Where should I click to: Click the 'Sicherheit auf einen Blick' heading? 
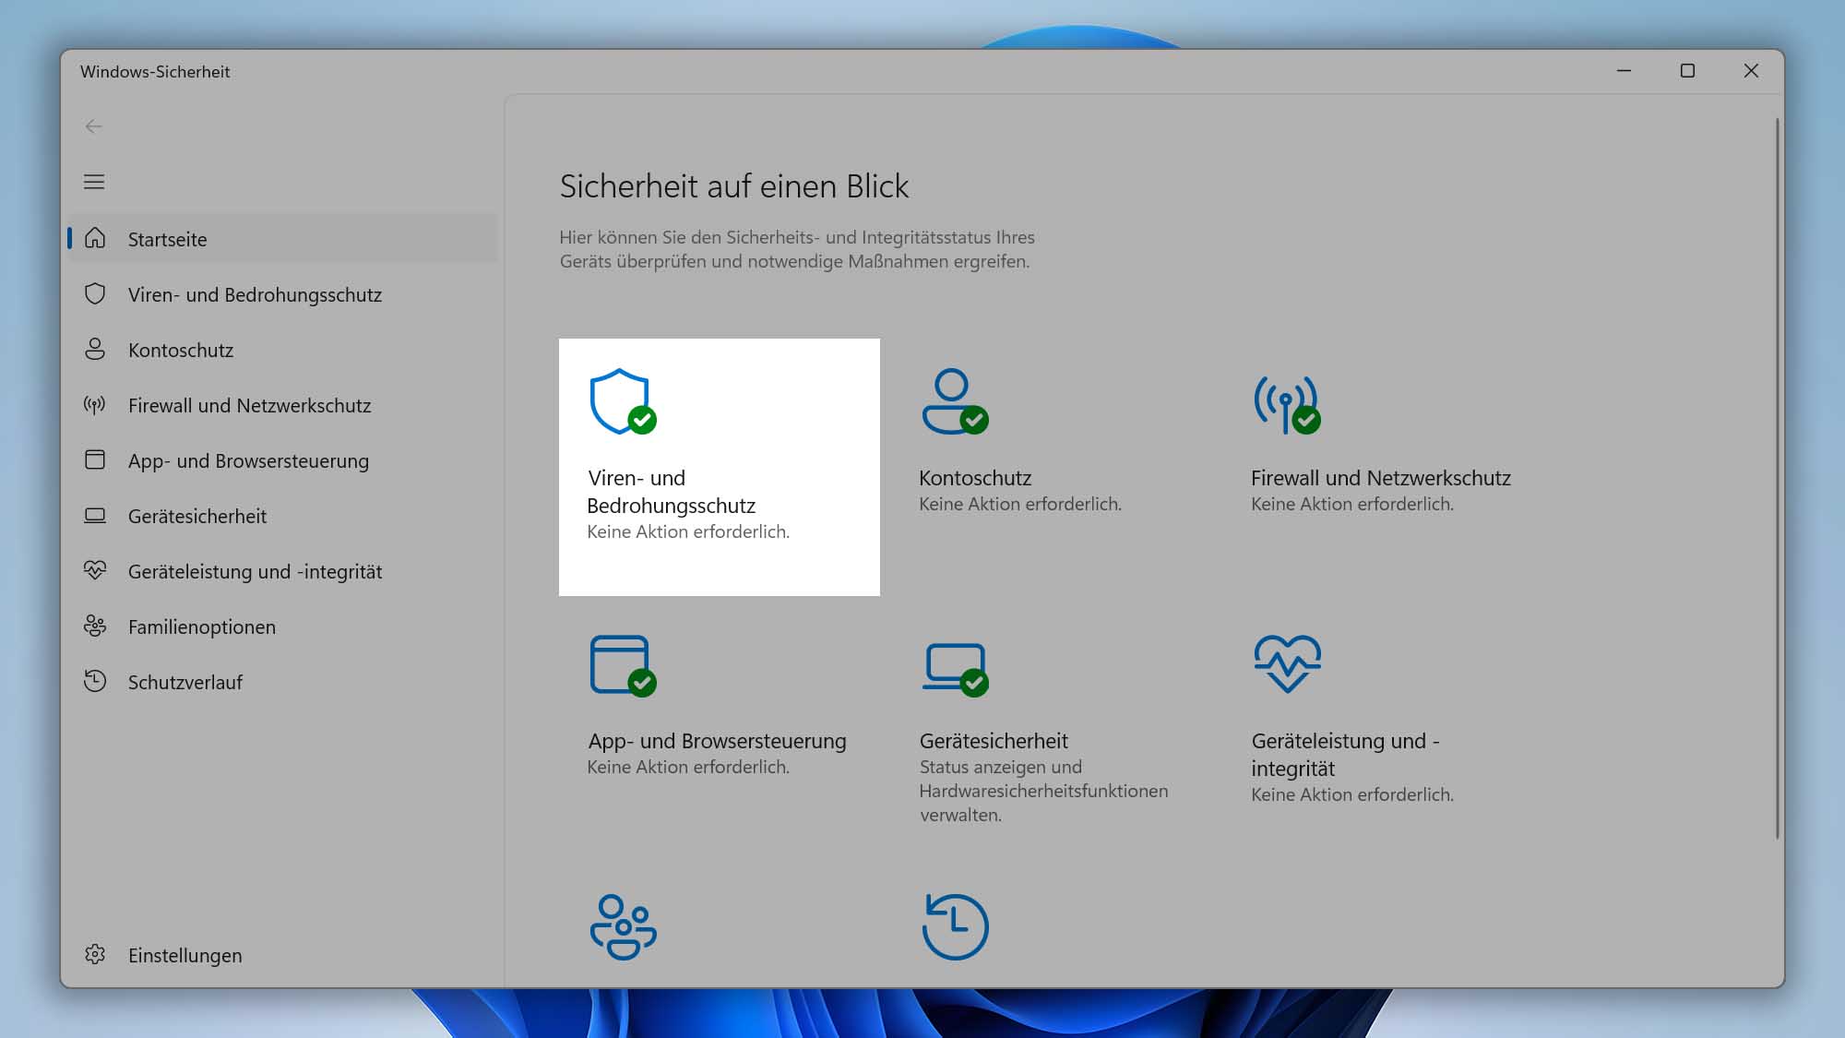pyautogui.click(x=734, y=186)
